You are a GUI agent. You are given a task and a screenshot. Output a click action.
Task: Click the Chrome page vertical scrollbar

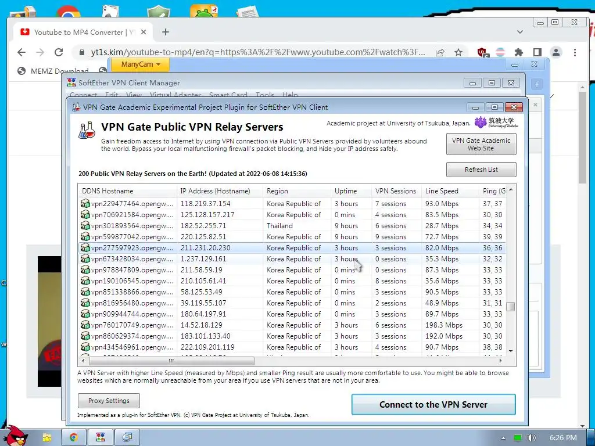[583, 137]
